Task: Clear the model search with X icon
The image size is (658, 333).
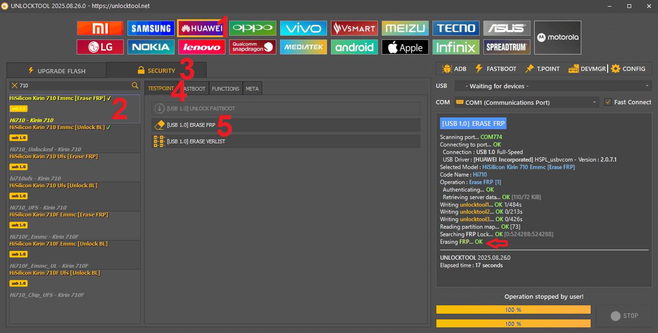Action: 15,85
